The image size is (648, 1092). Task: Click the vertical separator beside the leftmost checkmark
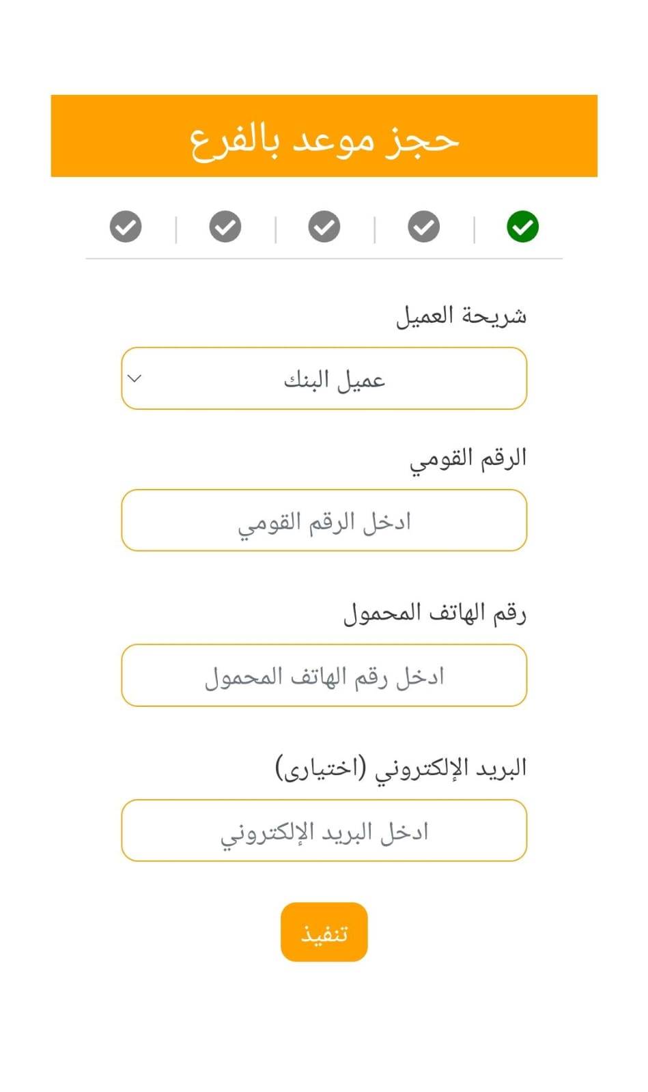176,229
